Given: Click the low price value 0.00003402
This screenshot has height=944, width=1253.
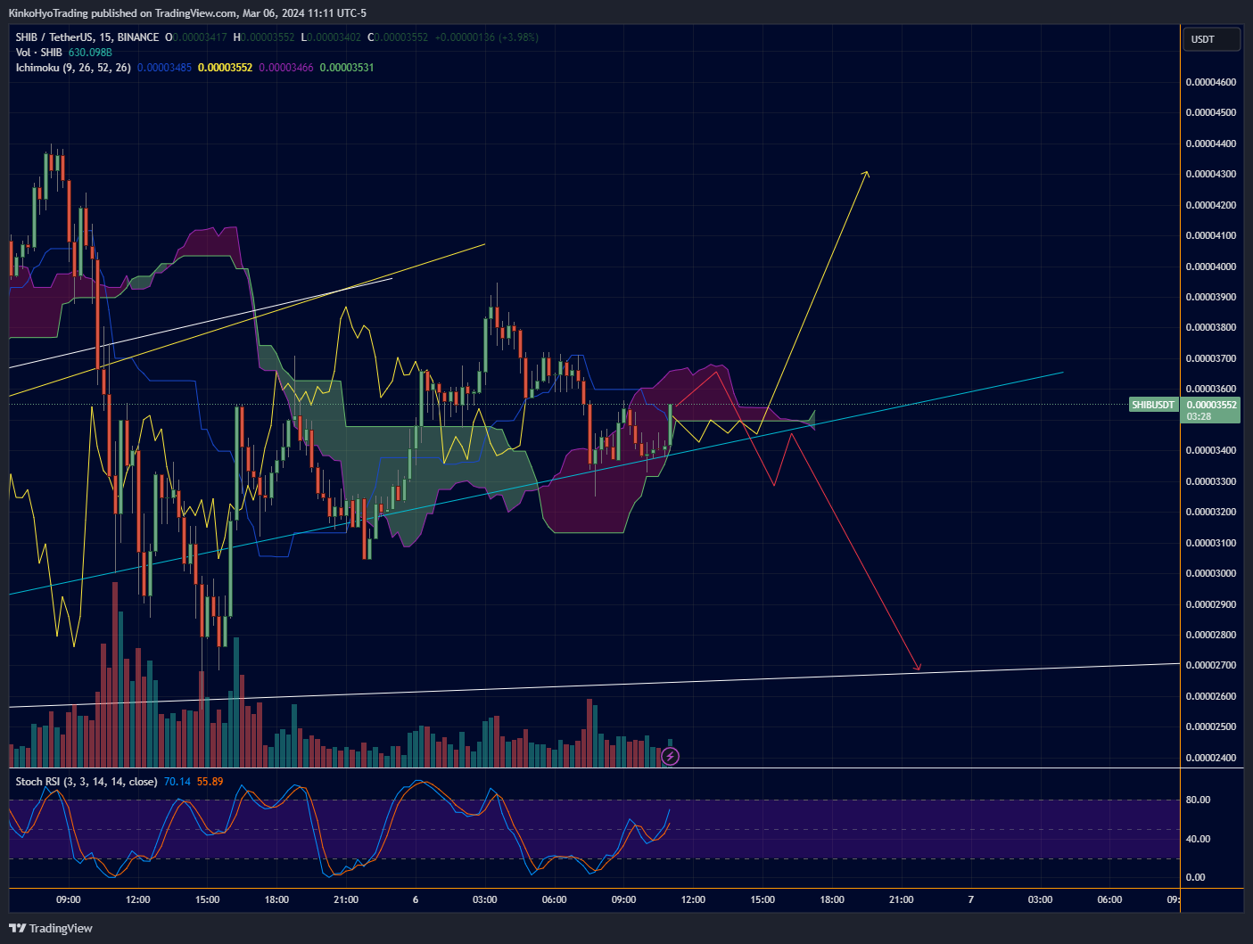Looking at the screenshot, I should (334, 37).
